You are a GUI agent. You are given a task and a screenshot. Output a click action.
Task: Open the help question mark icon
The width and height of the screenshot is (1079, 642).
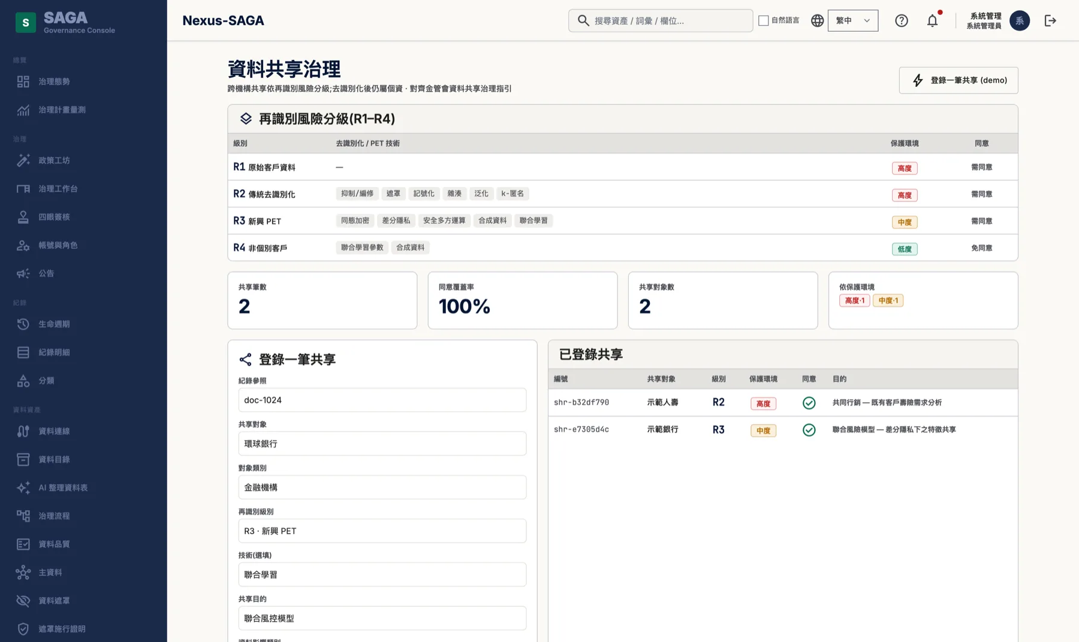902,20
